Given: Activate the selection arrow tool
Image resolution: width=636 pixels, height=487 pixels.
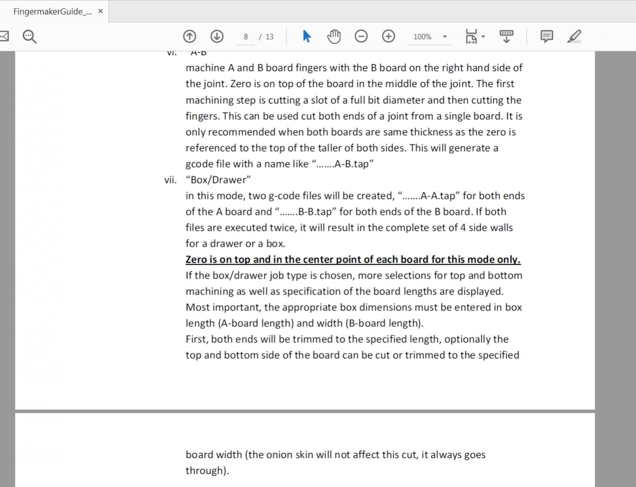Looking at the screenshot, I should coord(306,36).
